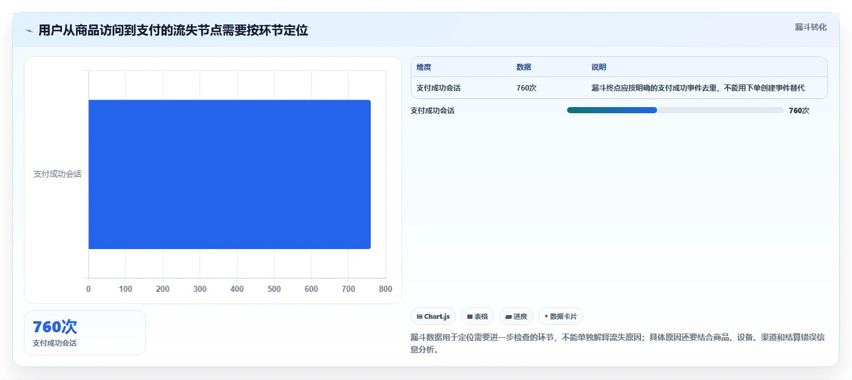This screenshot has width=852, height=380.
Task: Click the 支付成功会话 caption in the stat card
Action: [55, 343]
